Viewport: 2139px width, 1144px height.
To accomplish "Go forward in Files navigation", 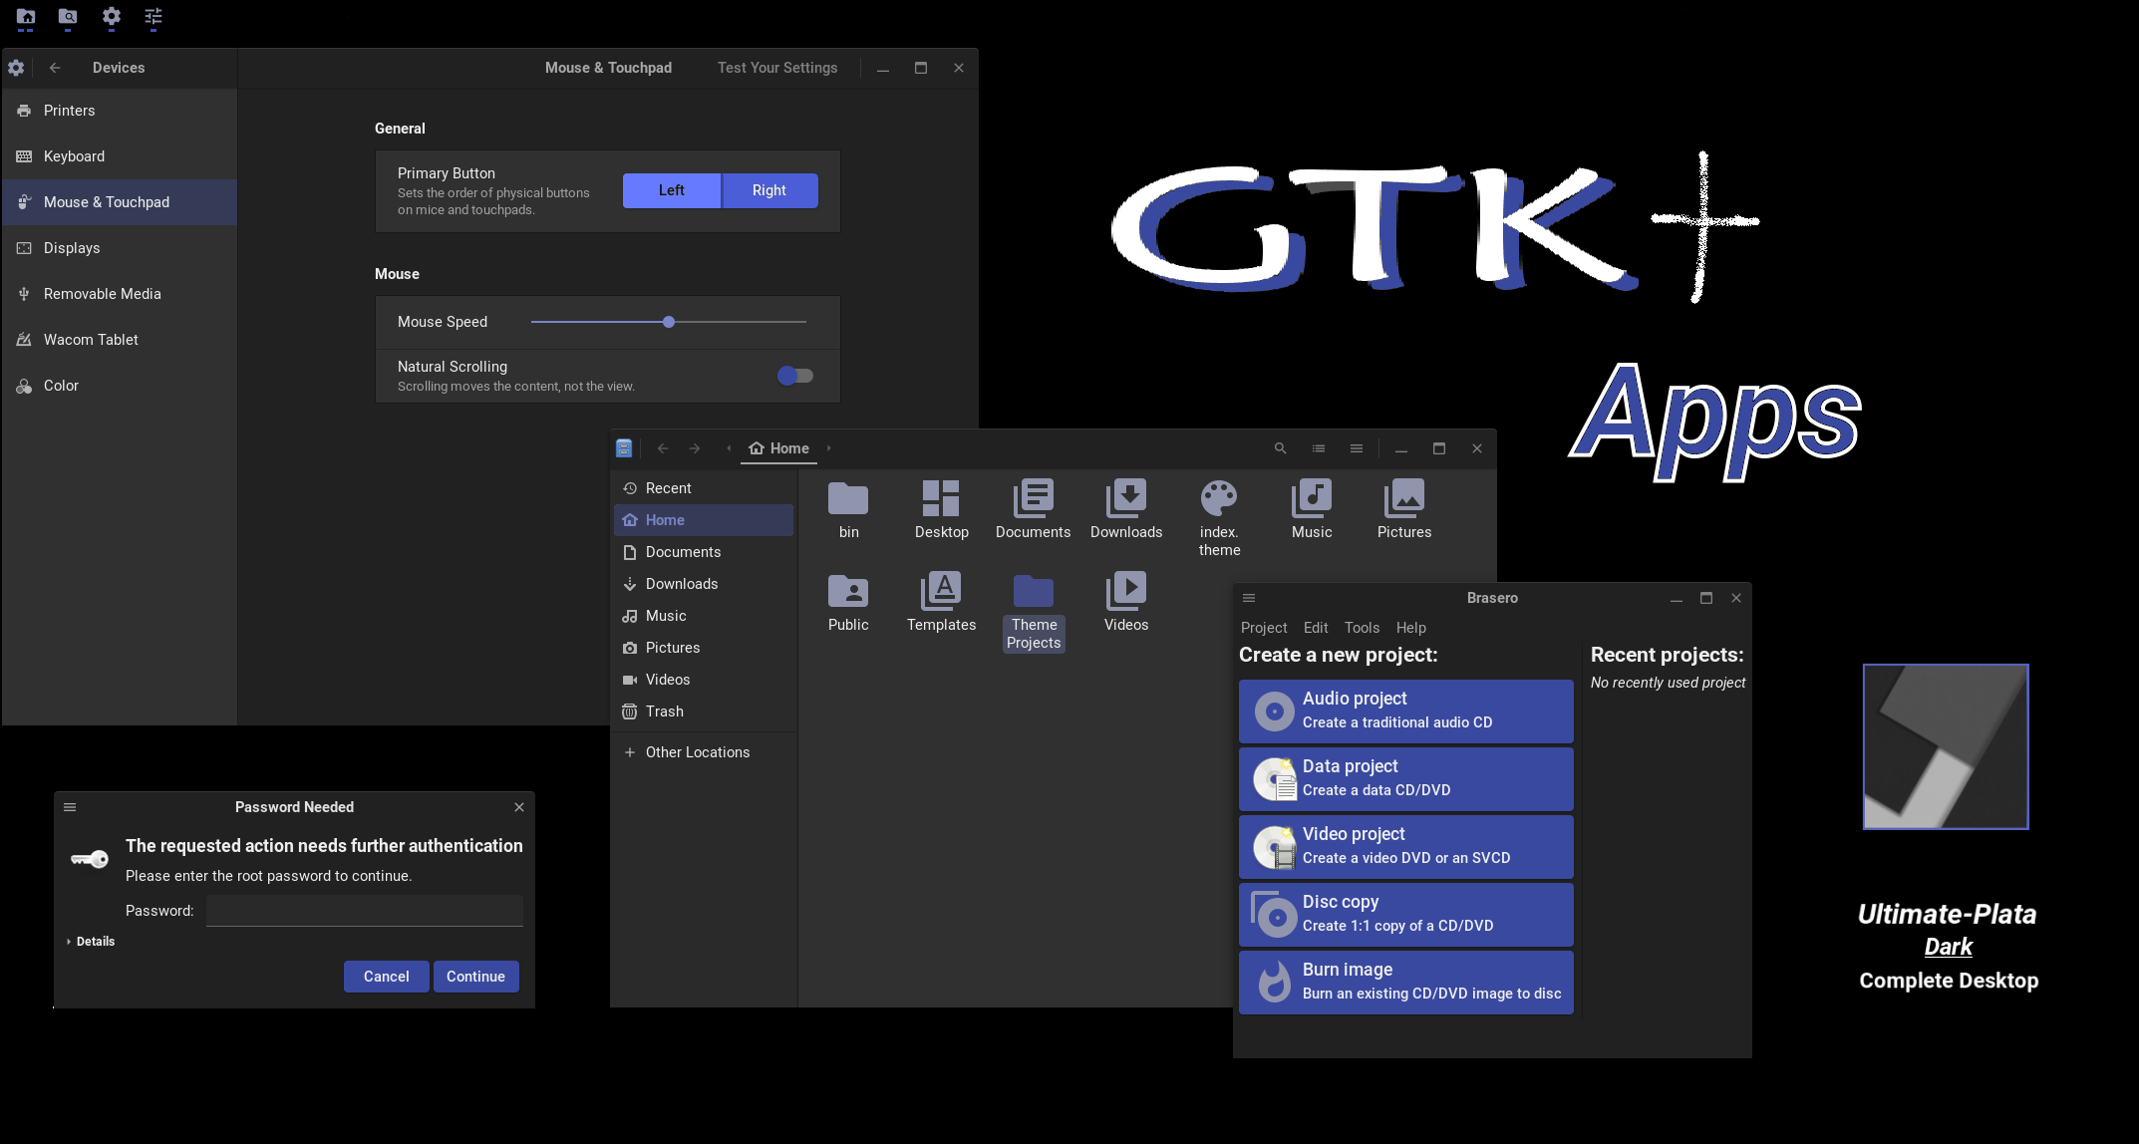I will (695, 448).
